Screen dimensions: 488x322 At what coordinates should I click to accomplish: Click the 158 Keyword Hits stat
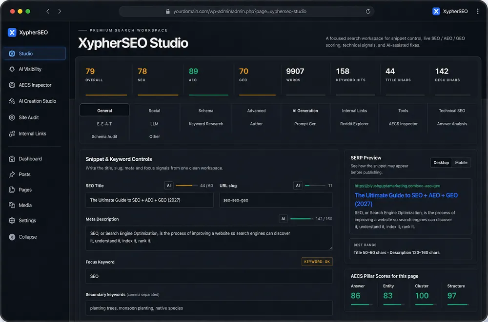click(x=355, y=80)
